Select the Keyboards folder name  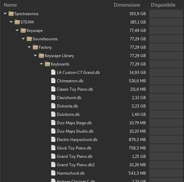pyautogui.click(x=60, y=64)
